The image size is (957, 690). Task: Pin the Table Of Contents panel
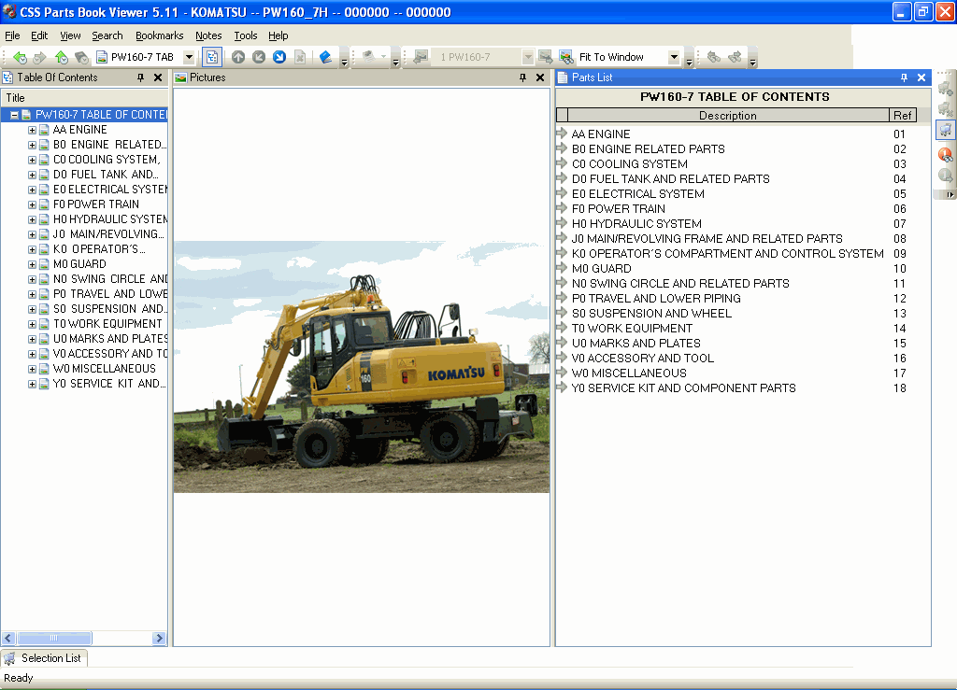click(140, 77)
